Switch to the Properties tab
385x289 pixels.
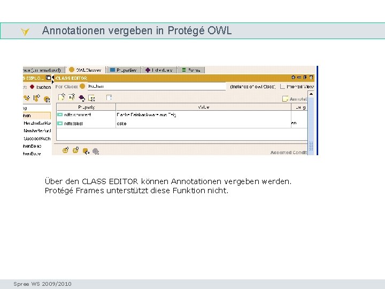pos(124,70)
